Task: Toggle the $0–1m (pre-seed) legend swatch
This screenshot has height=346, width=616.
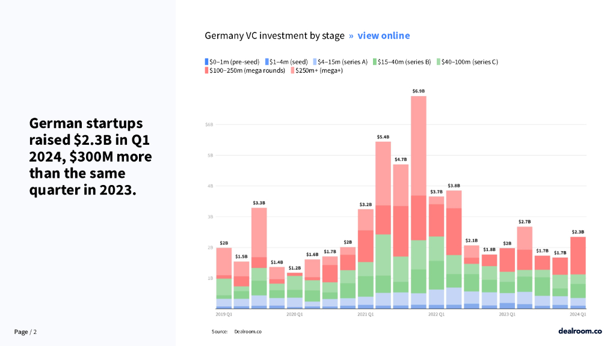Action: [x=207, y=62]
